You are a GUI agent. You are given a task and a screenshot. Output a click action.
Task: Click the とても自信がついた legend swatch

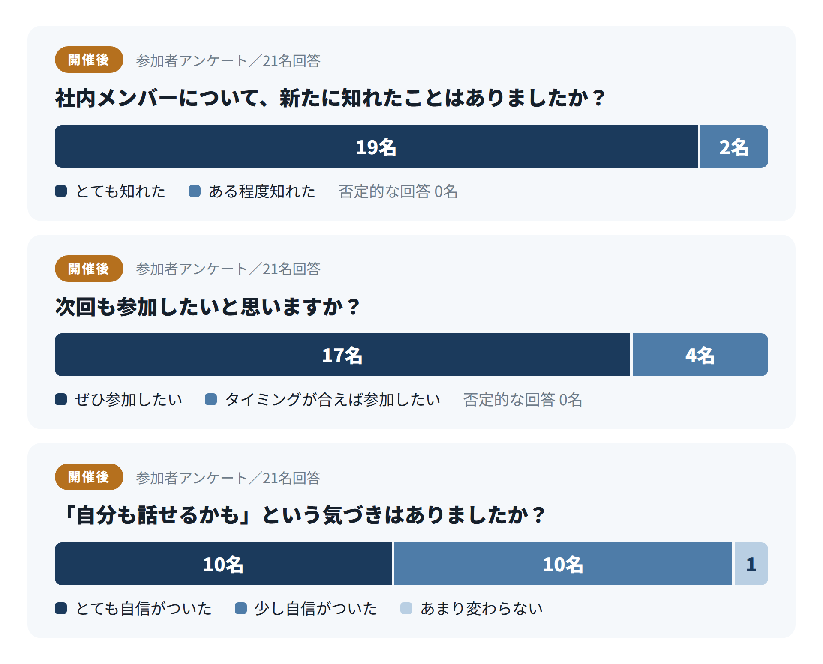(x=61, y=608)
